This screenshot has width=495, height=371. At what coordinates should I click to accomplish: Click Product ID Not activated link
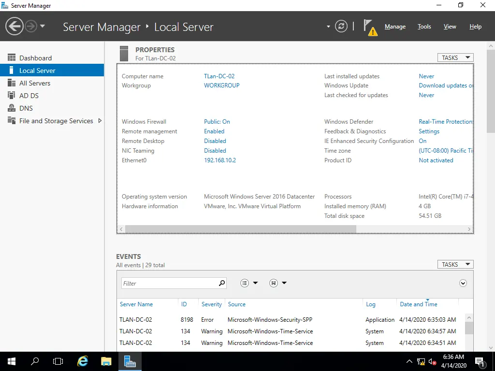tap(436, 160)
